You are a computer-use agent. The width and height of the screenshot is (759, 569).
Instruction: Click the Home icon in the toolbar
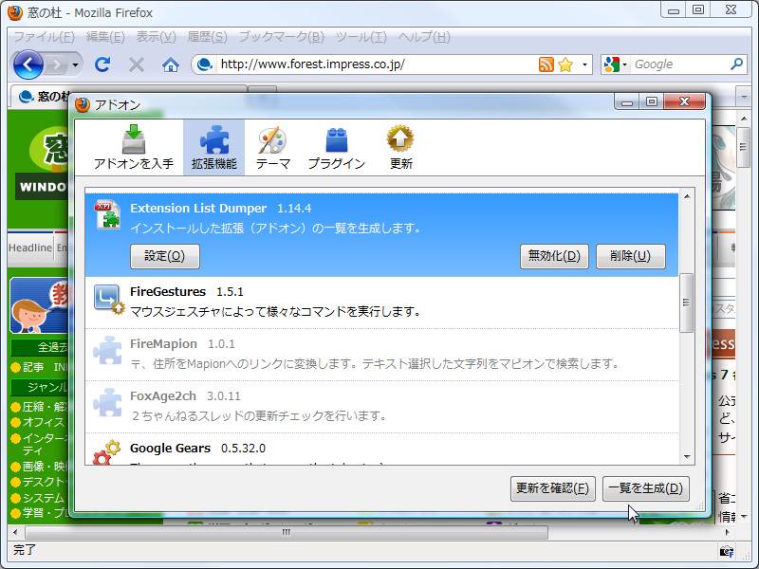tap(172, 64)
